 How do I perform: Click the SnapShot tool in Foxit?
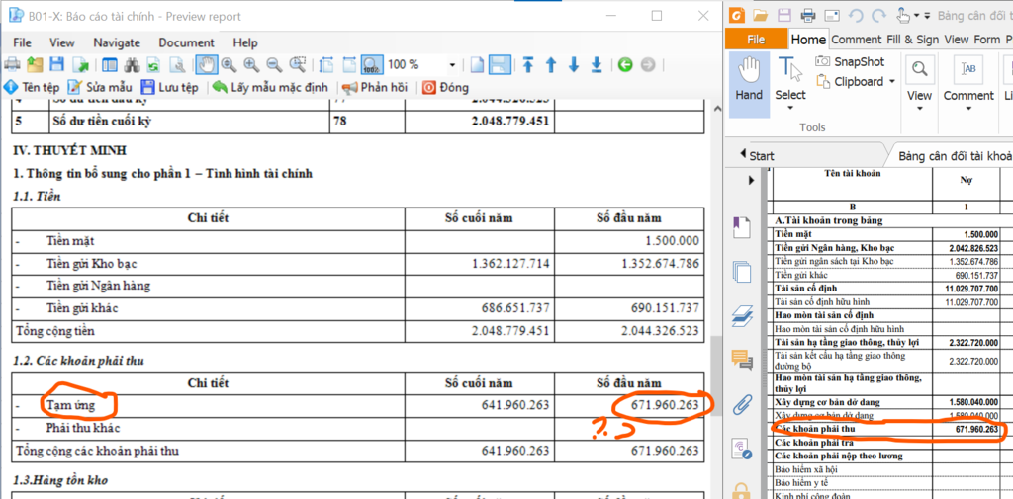[x=850, y=62]
